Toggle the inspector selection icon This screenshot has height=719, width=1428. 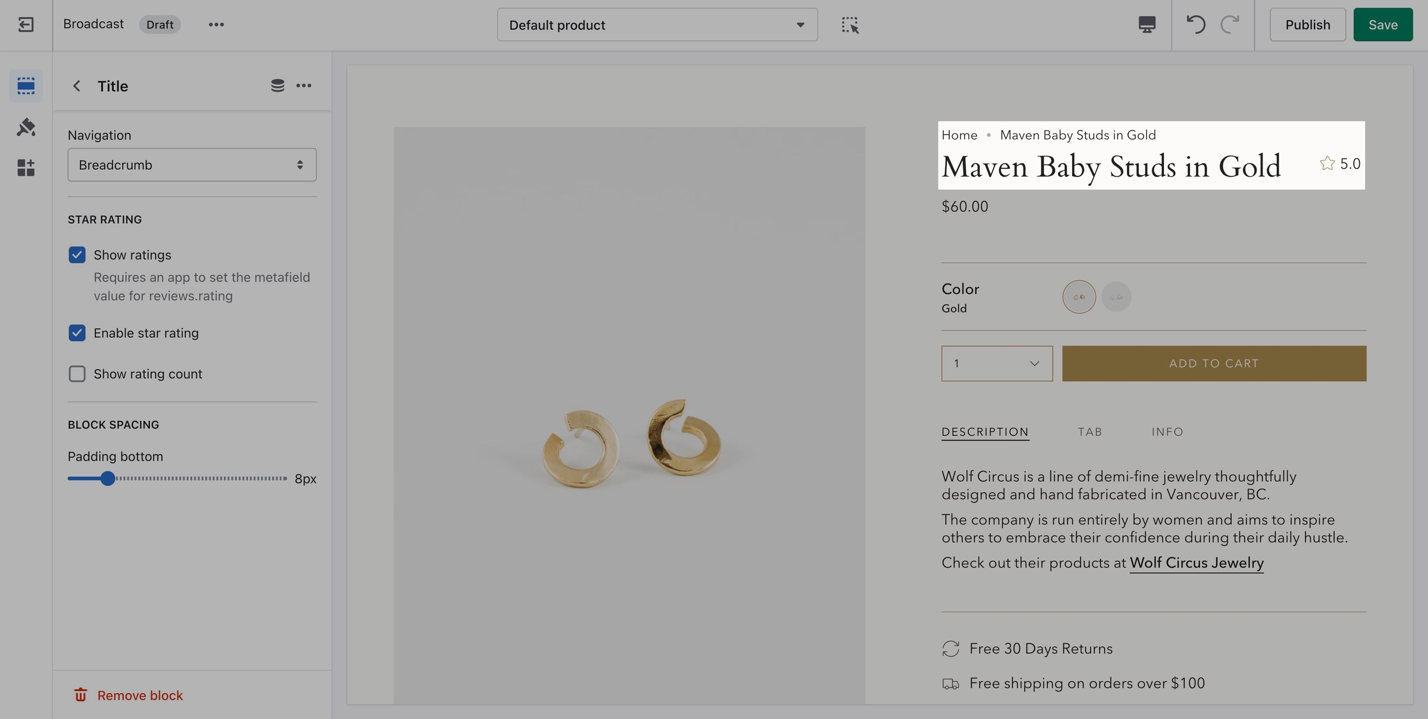[x=850, y=25]
